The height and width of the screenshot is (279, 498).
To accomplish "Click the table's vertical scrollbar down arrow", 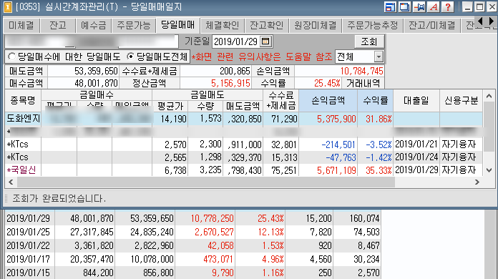I will pyautogui.click(x=489, y=170).
